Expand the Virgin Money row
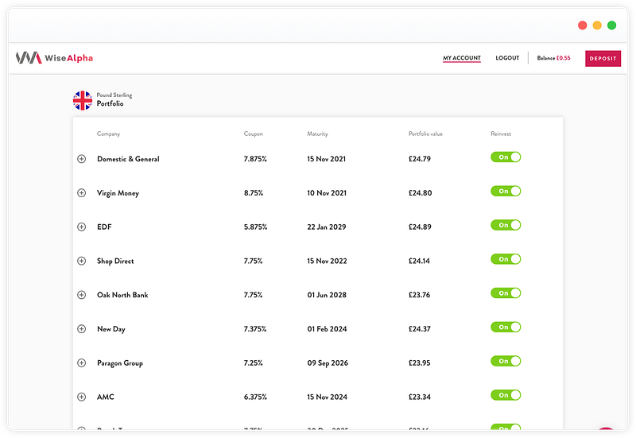 click(82, 193)
